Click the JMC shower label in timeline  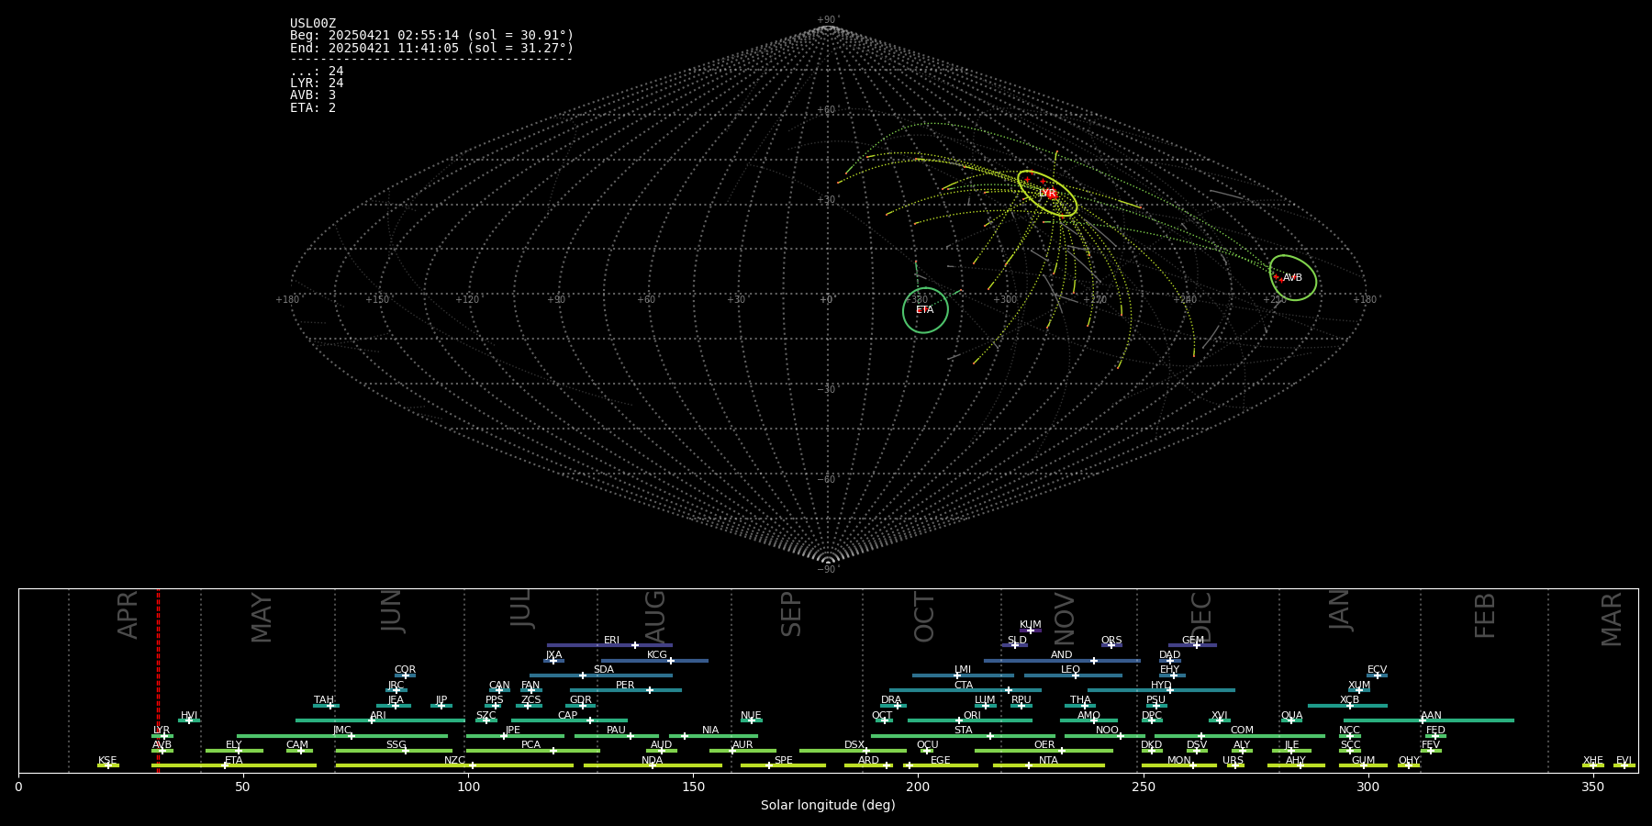pyautogui.click(x=342, y=731)
